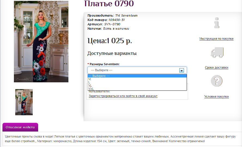Open the Инструкция по покупке link

coord(216,39)
